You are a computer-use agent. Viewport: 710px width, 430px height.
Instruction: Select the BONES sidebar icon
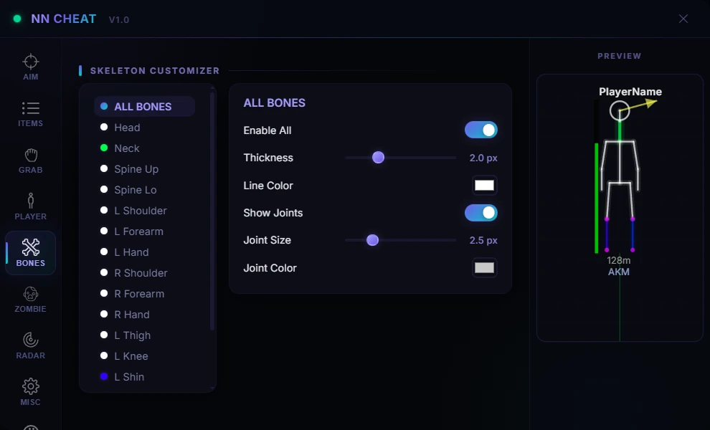[30, 253]
